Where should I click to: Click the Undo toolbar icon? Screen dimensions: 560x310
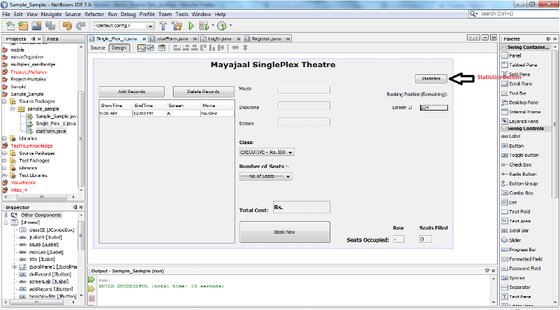click(67, 26)
